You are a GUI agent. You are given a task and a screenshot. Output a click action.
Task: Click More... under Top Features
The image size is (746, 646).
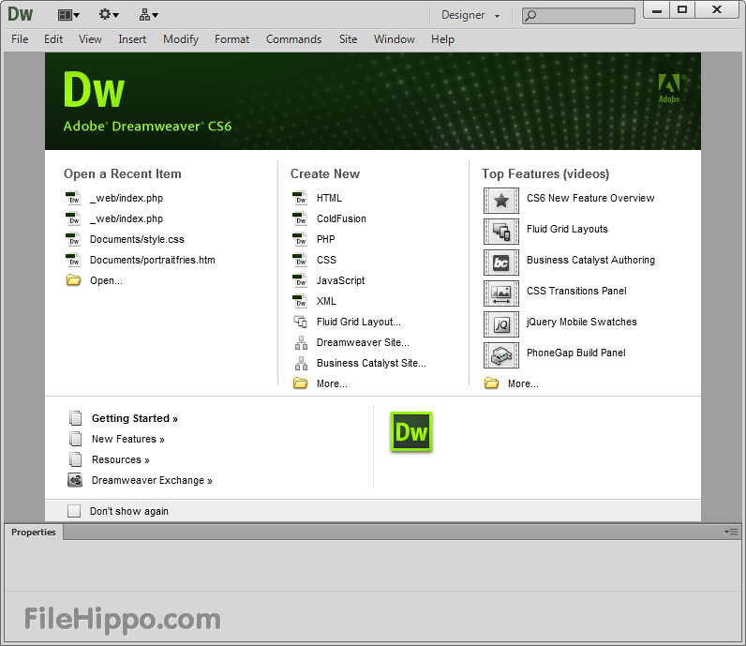pyautogui.click(x=523, y=383)
